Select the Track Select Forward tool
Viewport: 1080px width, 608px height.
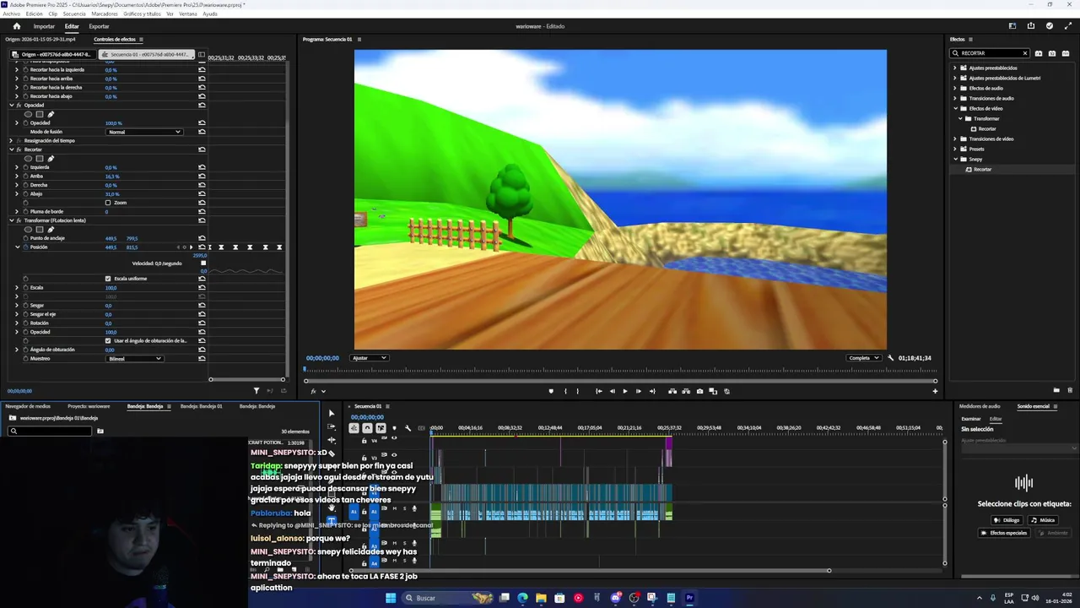[x=331, y=427]
